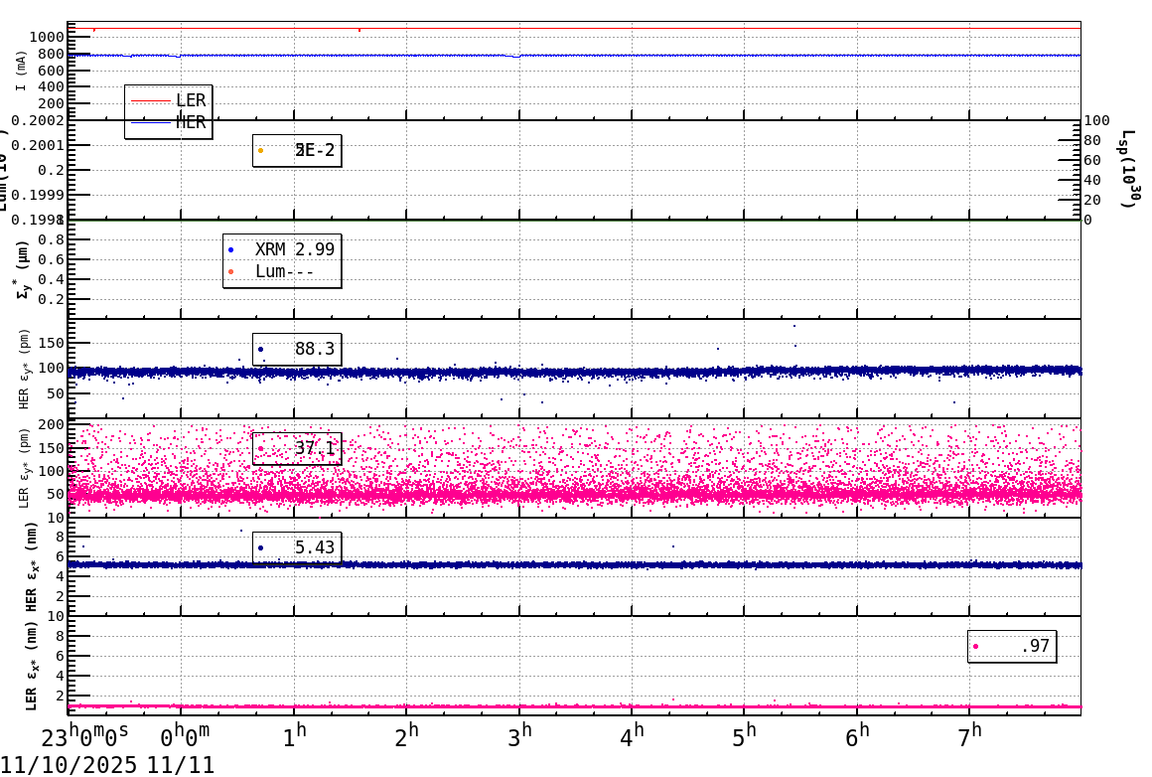Click the Σy* (µm) axis label
Viewport: 1152px width, 777px height.
coord(21,269)
